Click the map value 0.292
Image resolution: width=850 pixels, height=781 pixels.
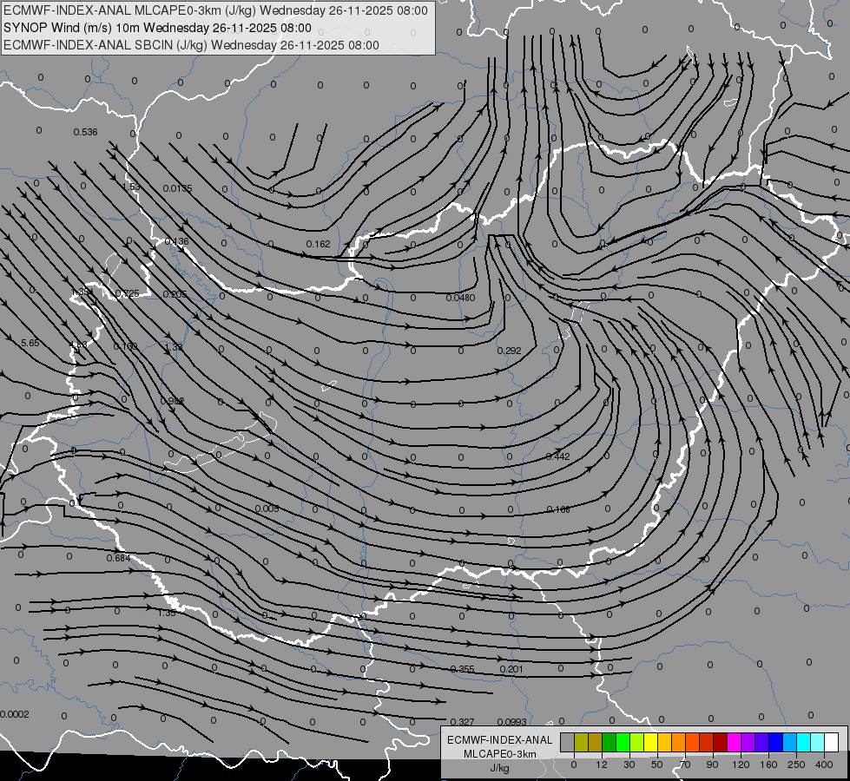click(509, 351)
